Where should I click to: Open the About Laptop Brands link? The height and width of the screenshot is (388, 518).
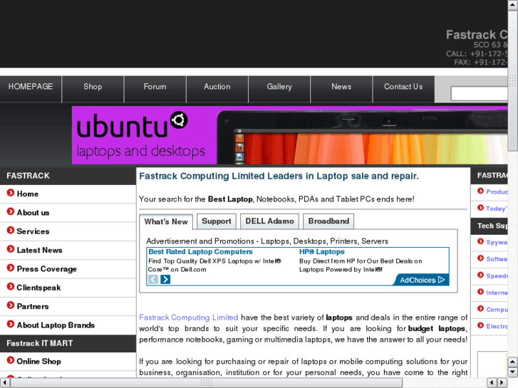click(56, 325)
